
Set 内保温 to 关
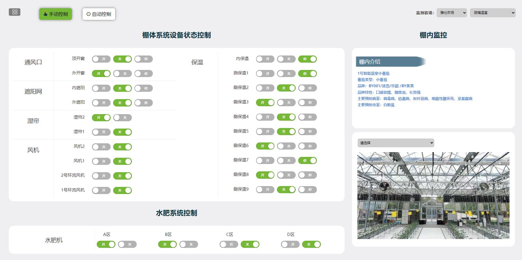286,59
